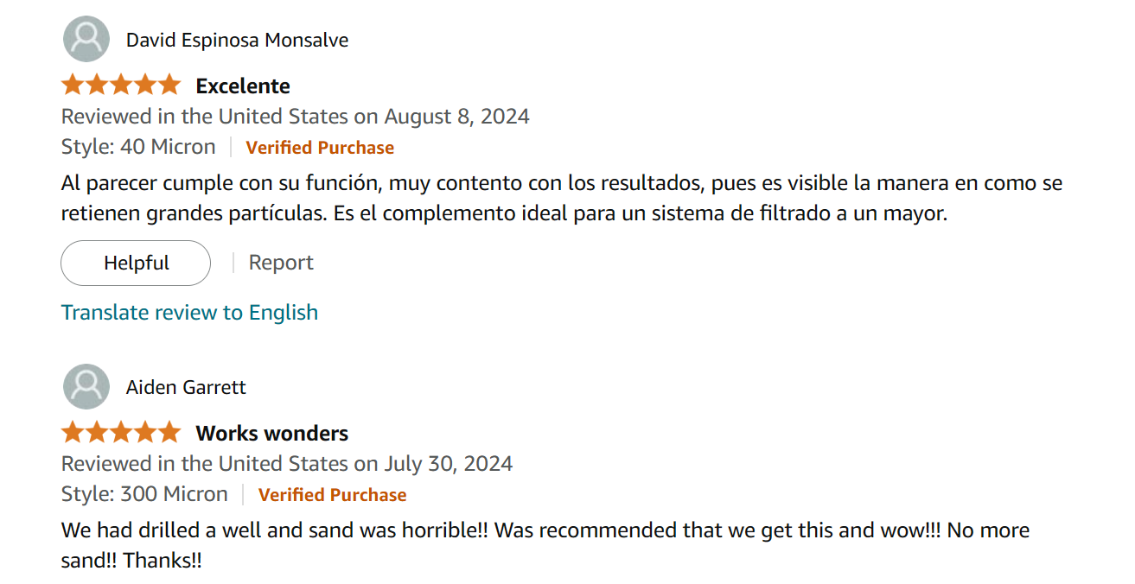
Task: Click last star of Works wonders rating
Action: click(169, 433)
